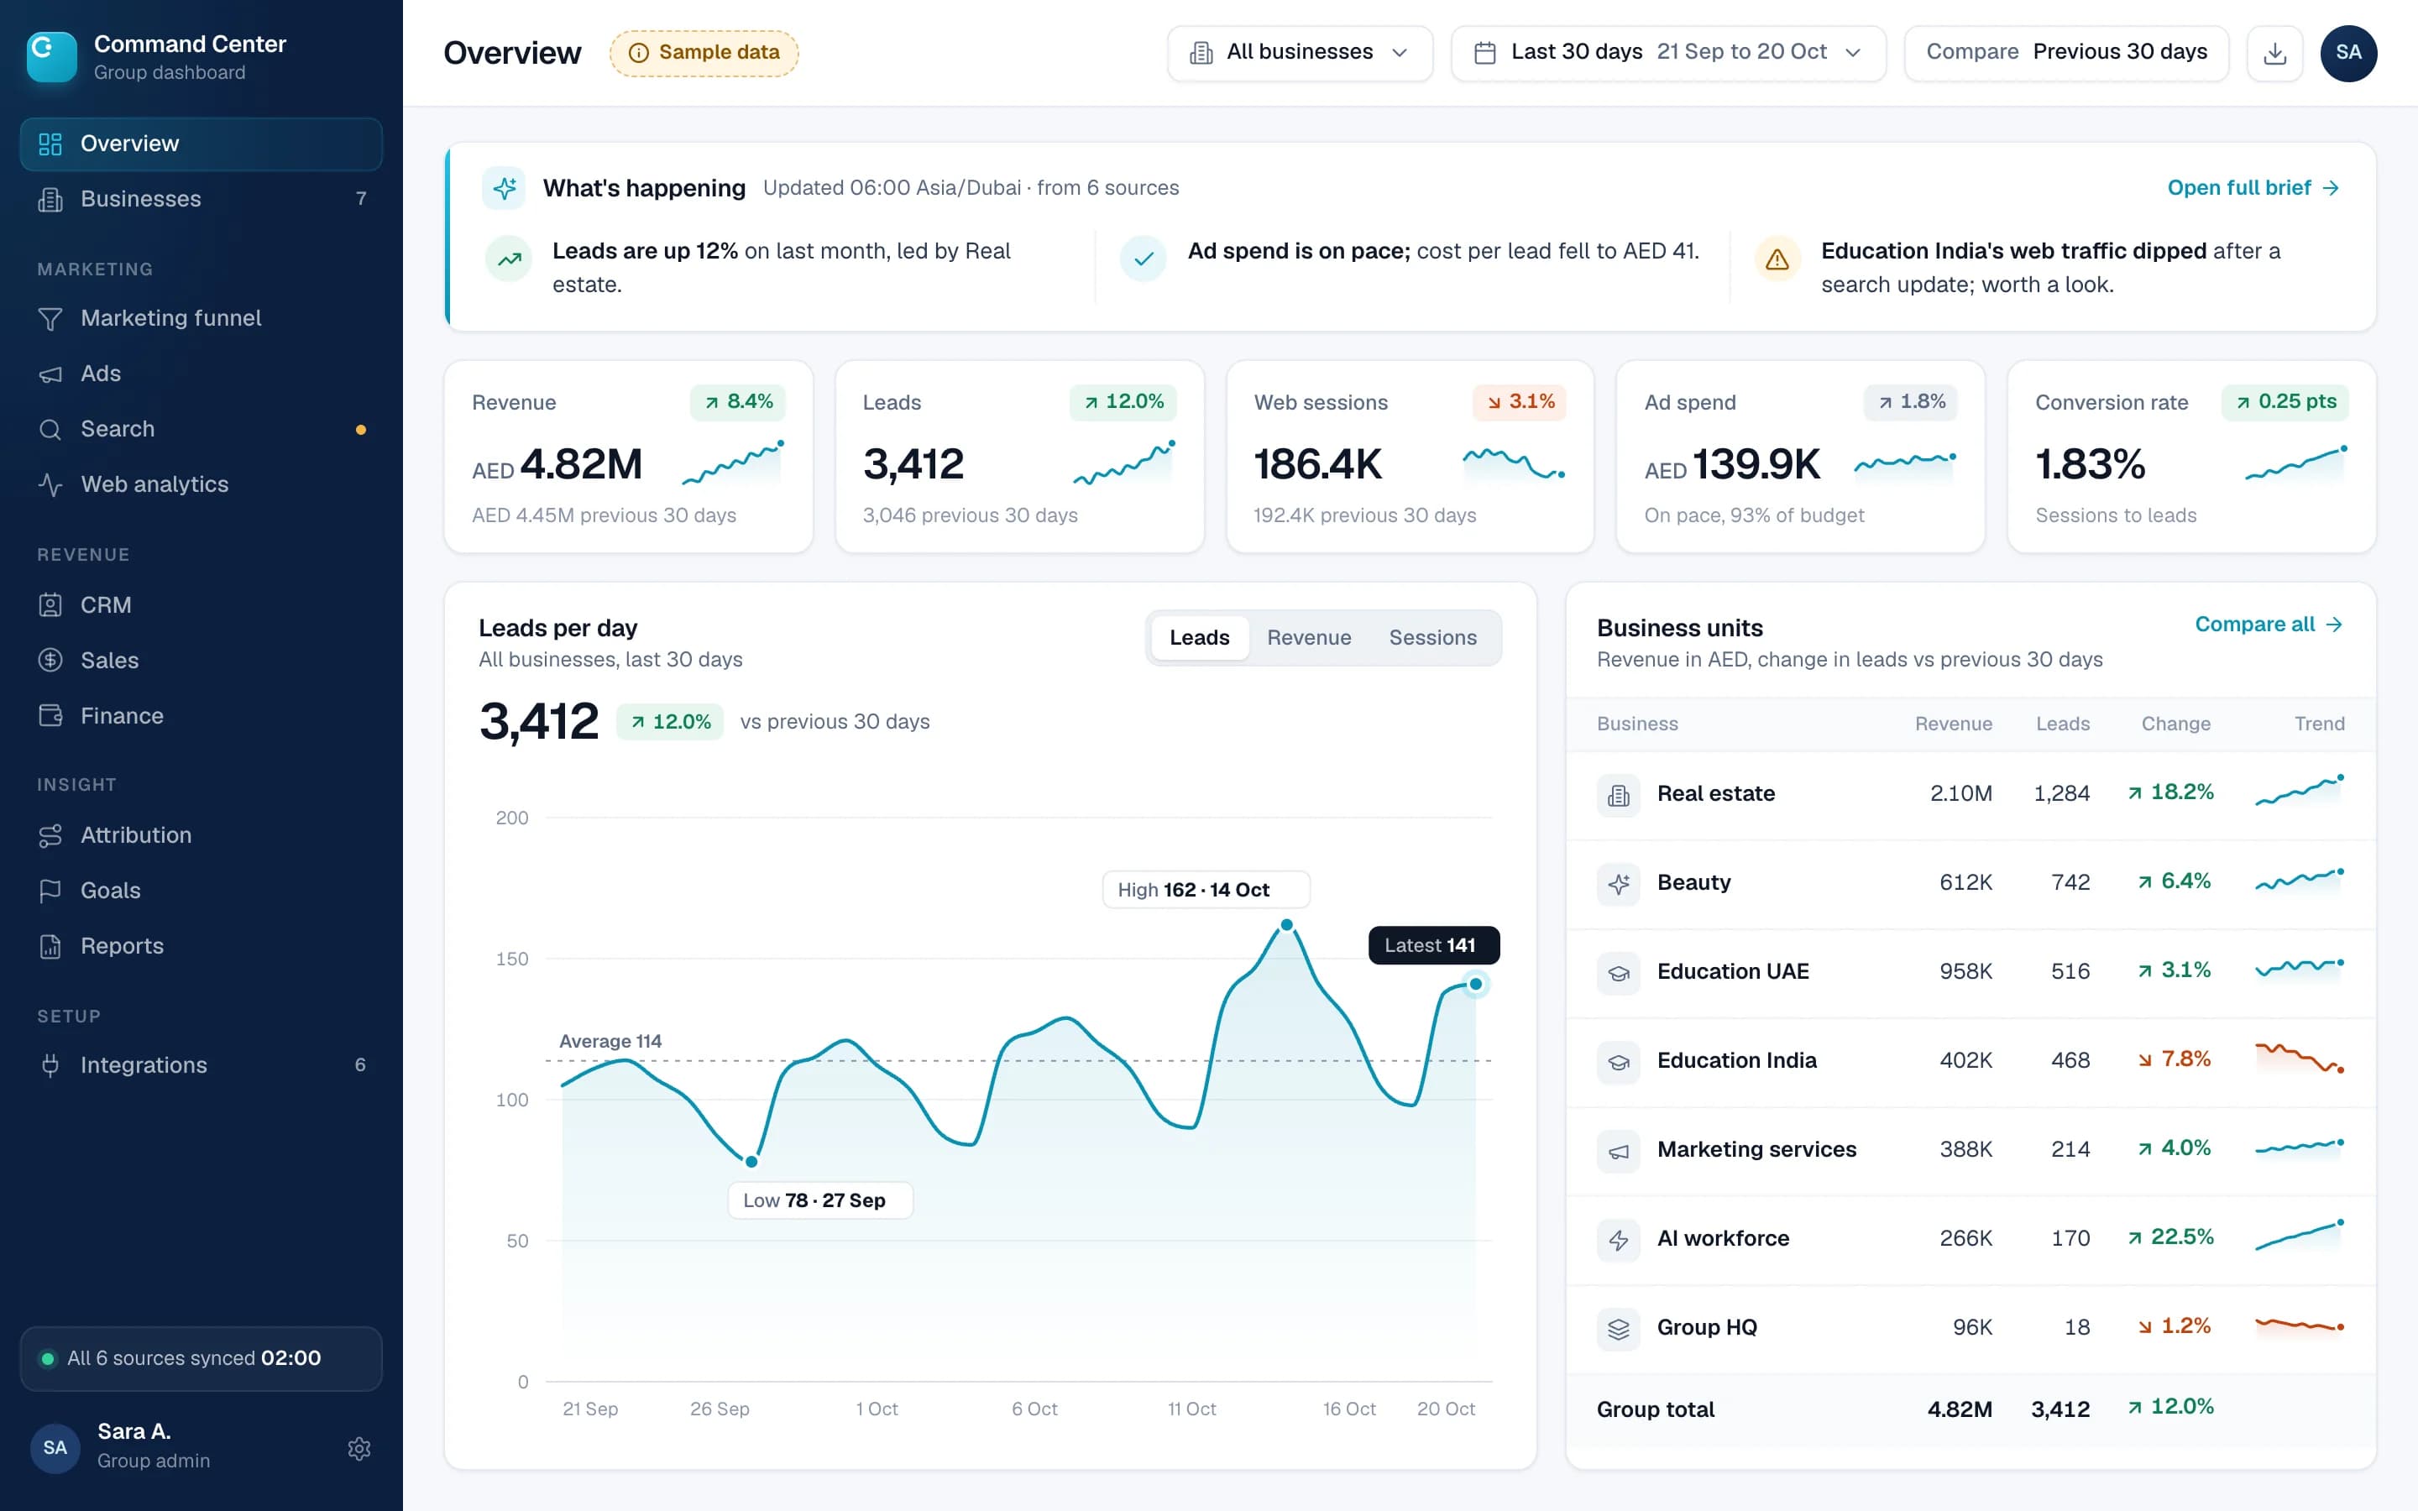This screenshot has height=1511, width=2418.
Task: Open the Compare Previous 30 days selector
Action: (2065, 53)
